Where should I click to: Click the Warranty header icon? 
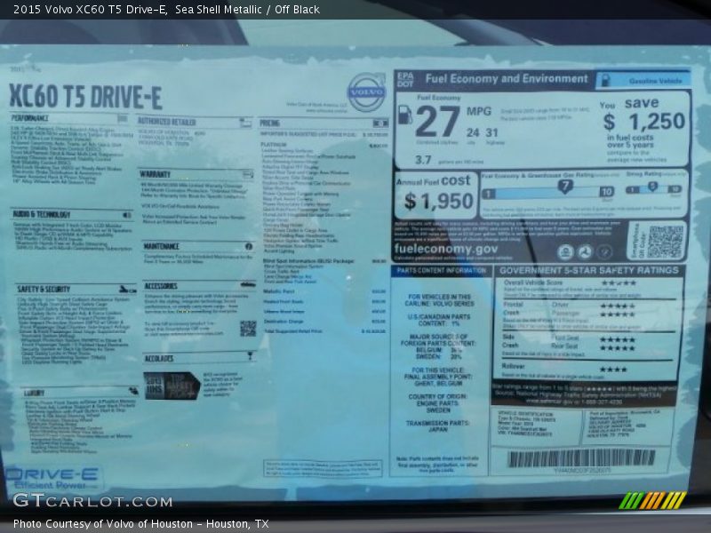248,174
